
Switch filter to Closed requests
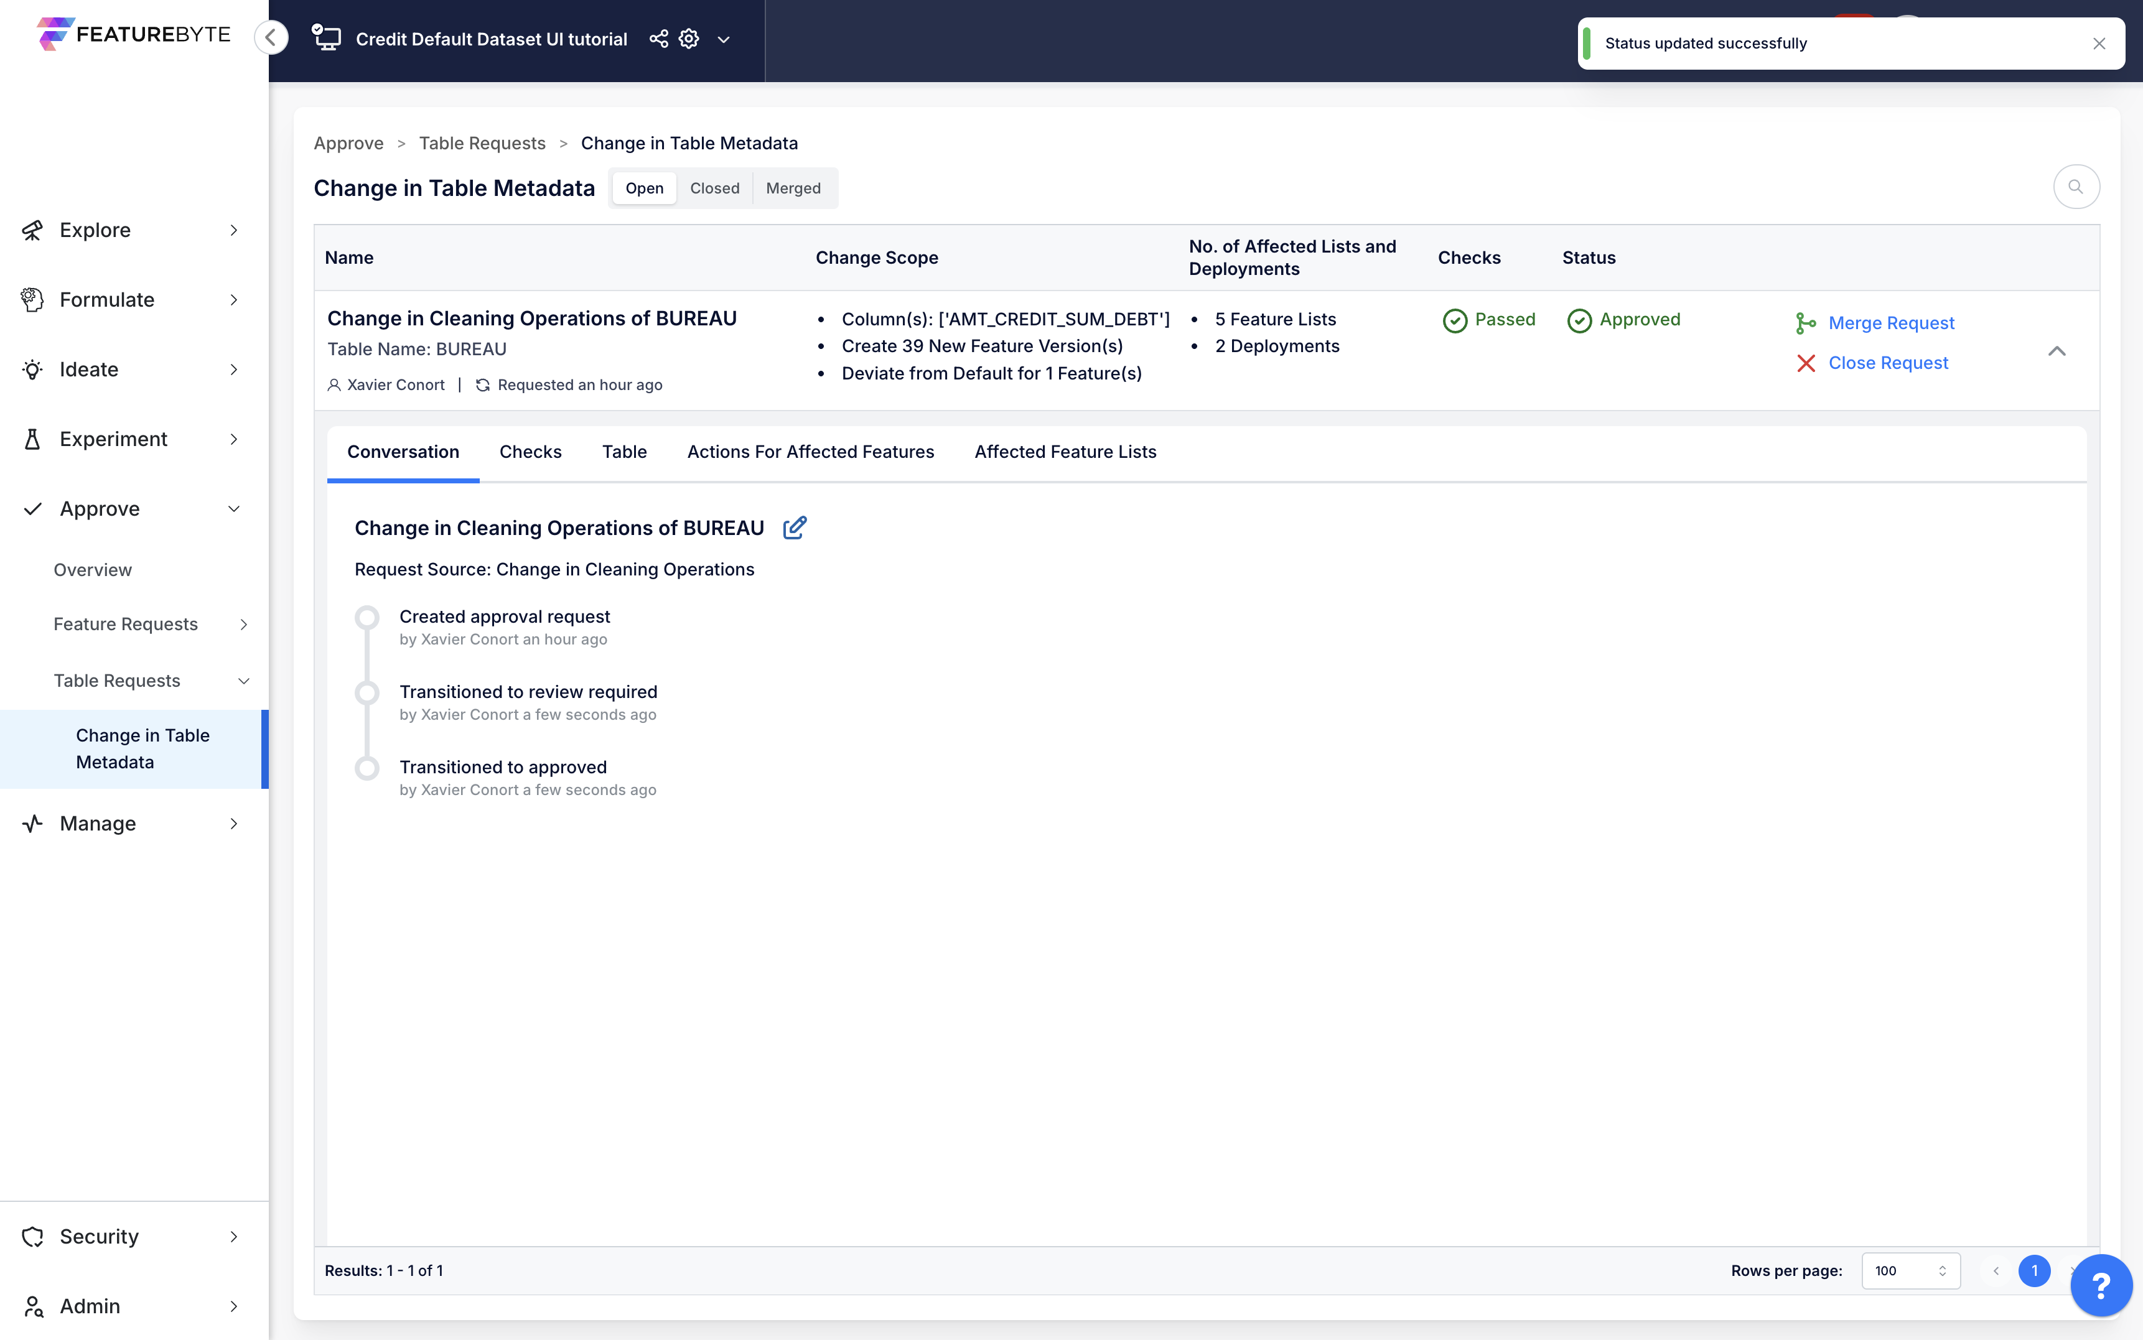714,188
